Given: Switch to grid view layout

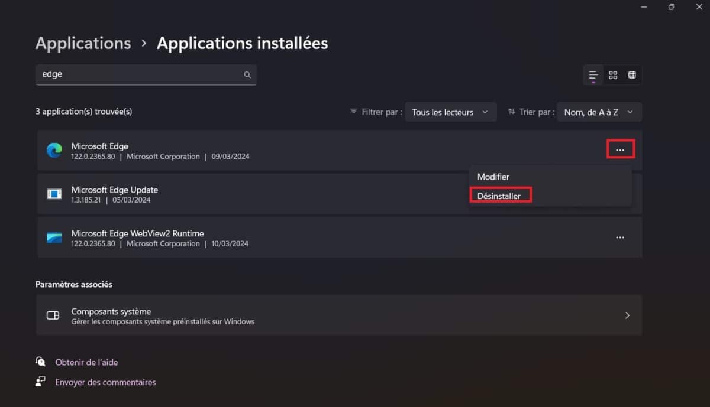Looking at the screenshot, I should pyautogui.click(x=613, y=75).
